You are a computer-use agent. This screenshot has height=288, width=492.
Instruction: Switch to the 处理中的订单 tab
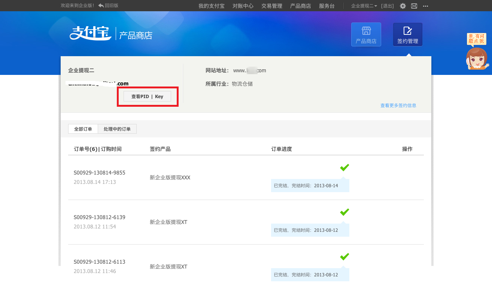[117, 129]
